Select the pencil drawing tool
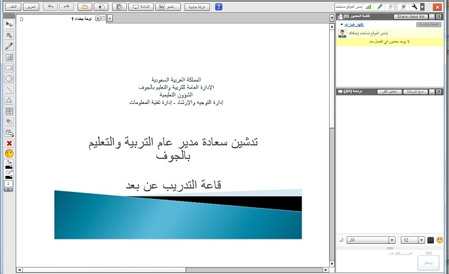The width and height of the screenshot is (449, 274). tap(9, 46)
